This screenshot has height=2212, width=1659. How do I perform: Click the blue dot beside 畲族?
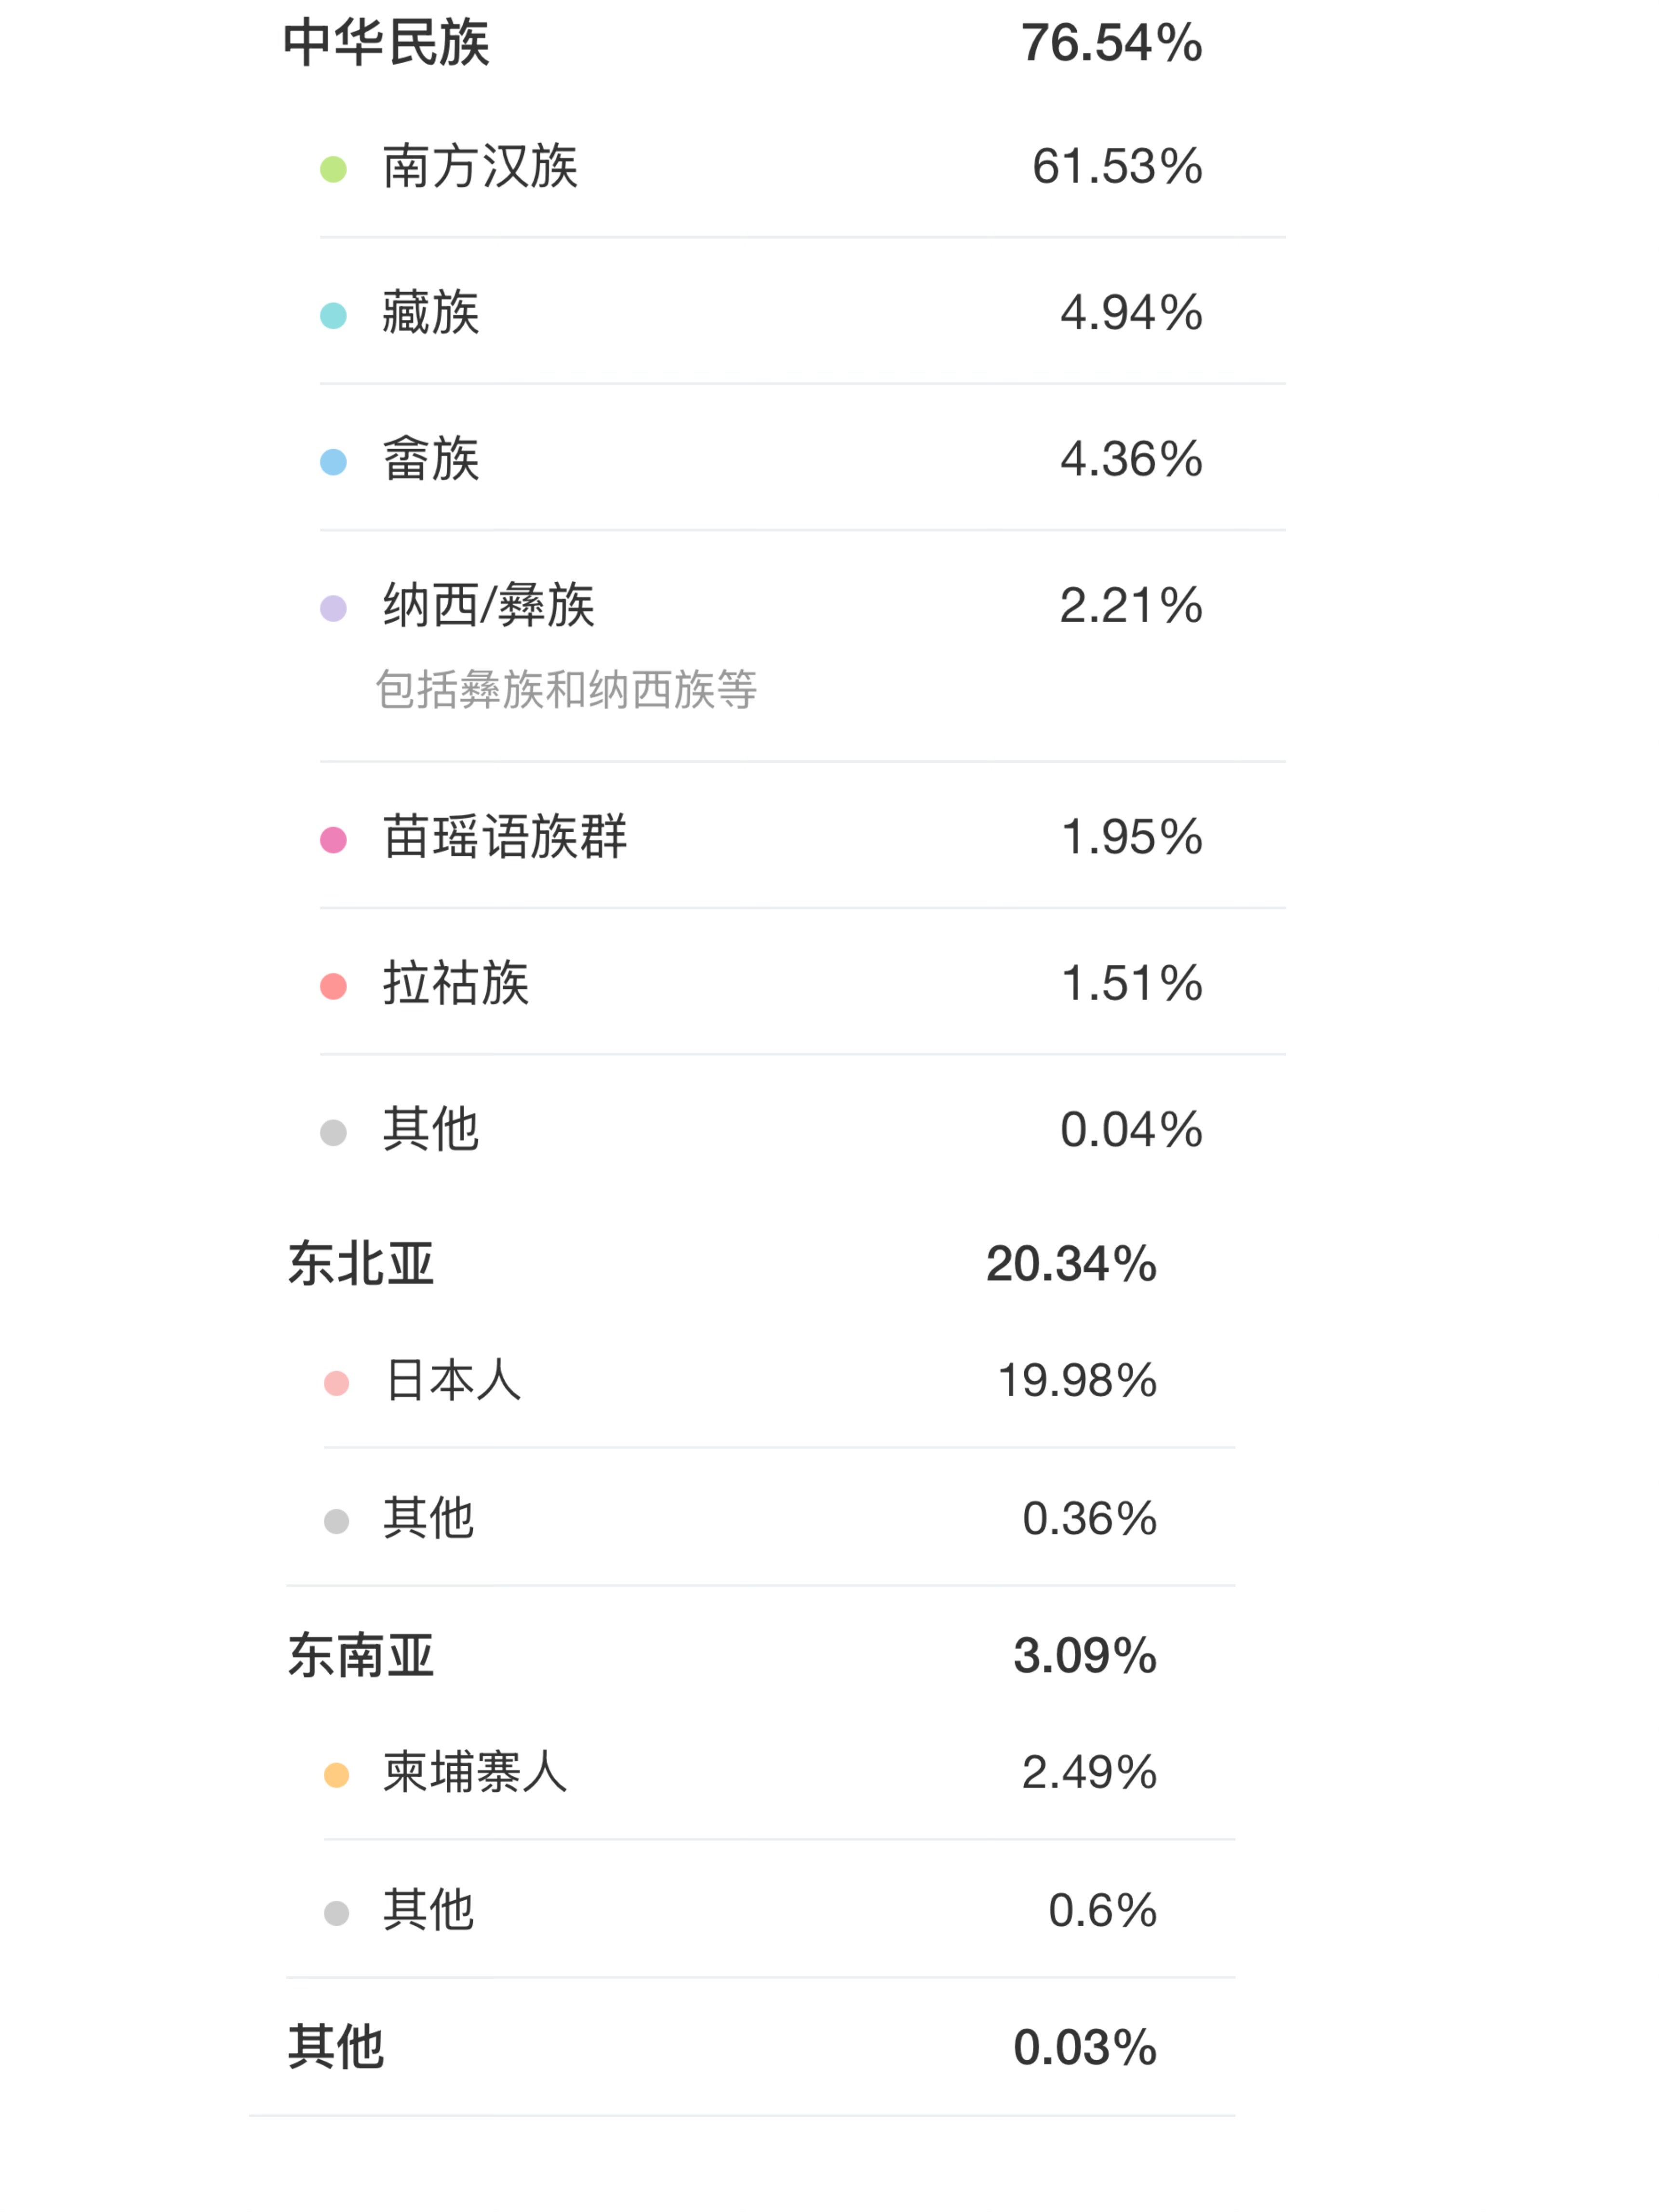pos(333,462)
